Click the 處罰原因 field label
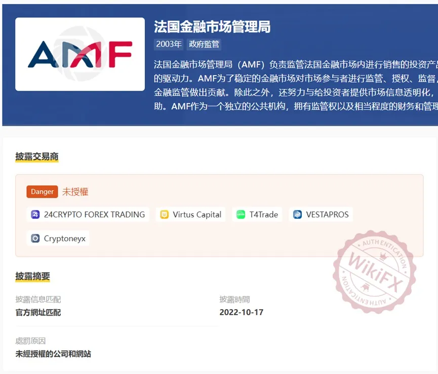Image resolution: width=438 pixels, height=374 pixels. (30, 341)
